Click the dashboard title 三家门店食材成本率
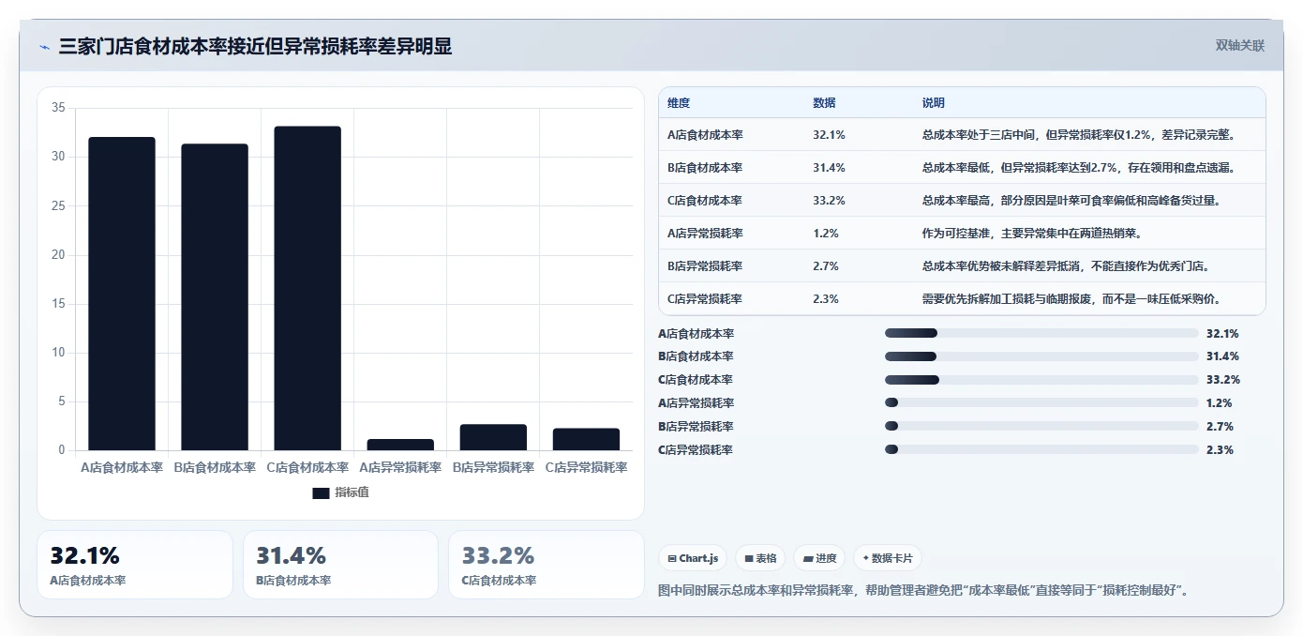 tap(255, 46)
